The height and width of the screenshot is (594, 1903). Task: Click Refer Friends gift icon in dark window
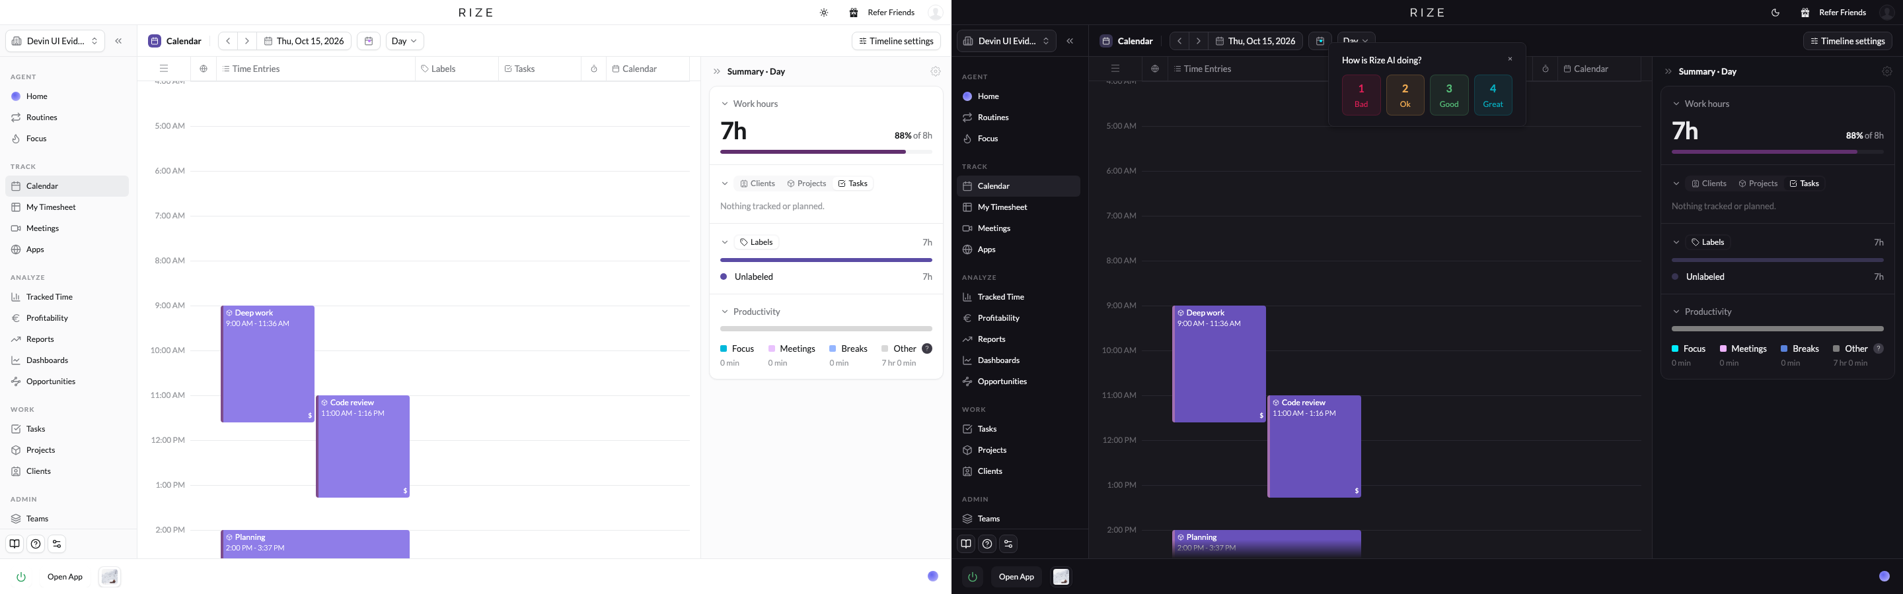pyautogui.click(x=1805, y=13)
